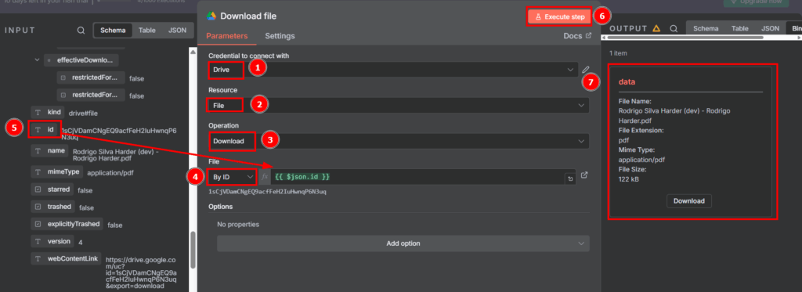Click the type icon next to mimeType
The width and height of the screenshot is (802, 292).
(38, 171)
